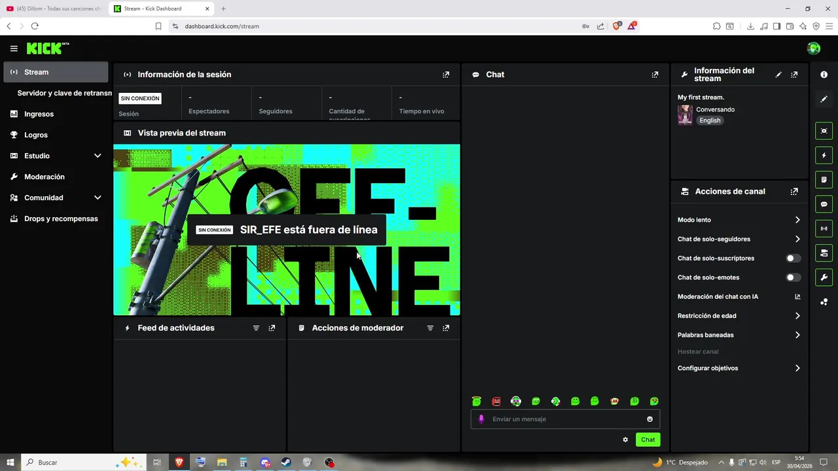Open Brave Shields icon in address bar

tap(616, 26)
